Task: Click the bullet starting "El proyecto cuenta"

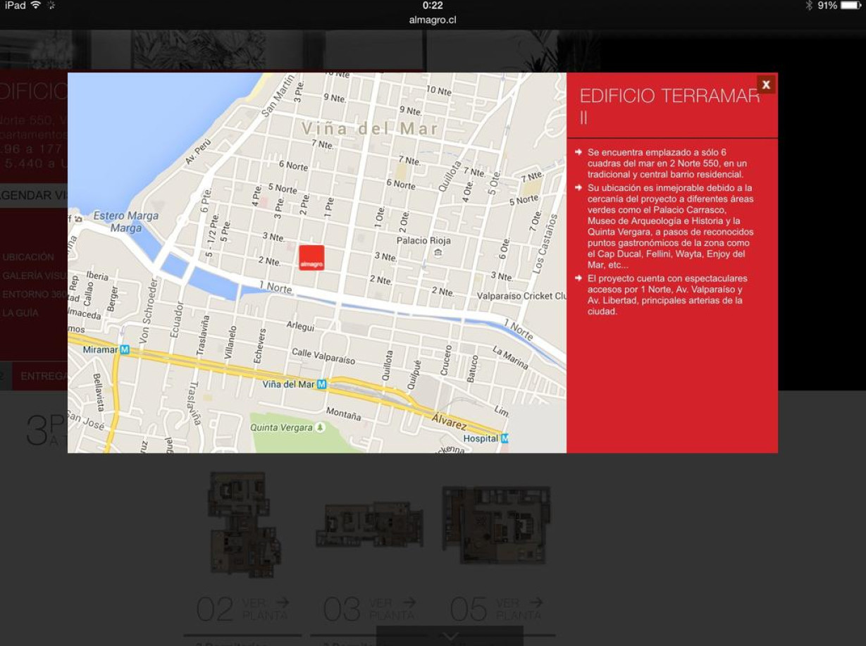Action: (667, 295)
